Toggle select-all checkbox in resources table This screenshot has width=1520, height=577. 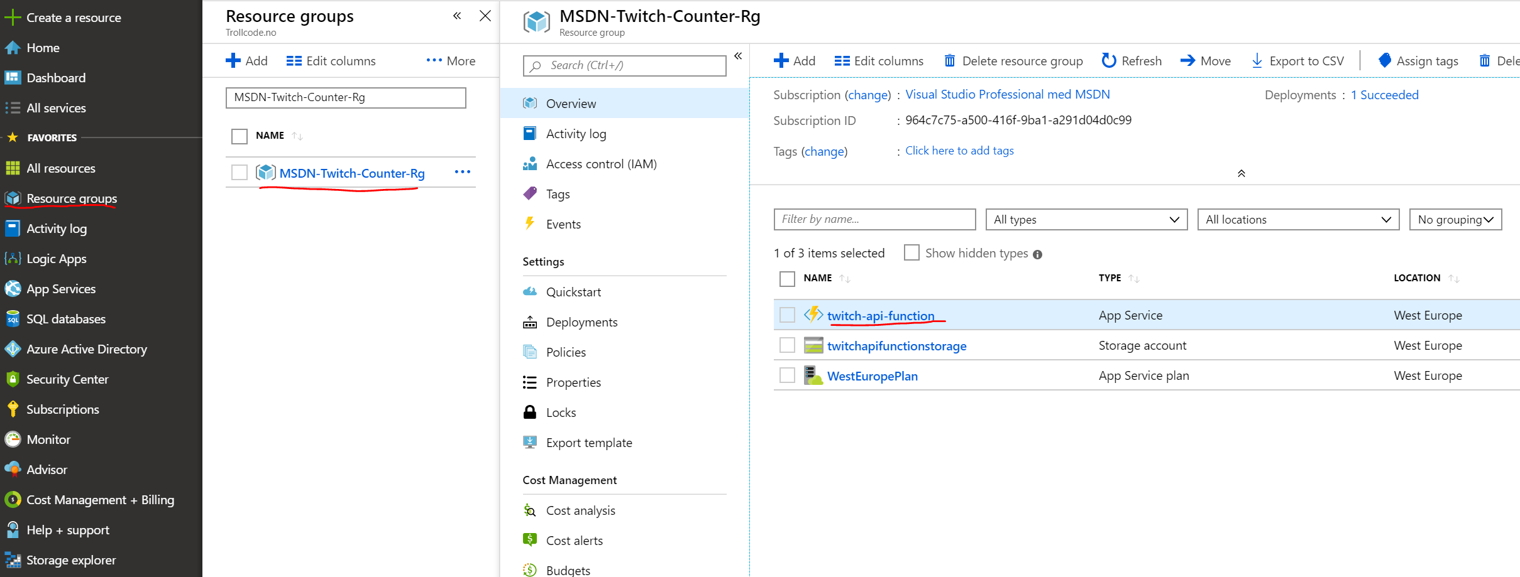(787, 279)
